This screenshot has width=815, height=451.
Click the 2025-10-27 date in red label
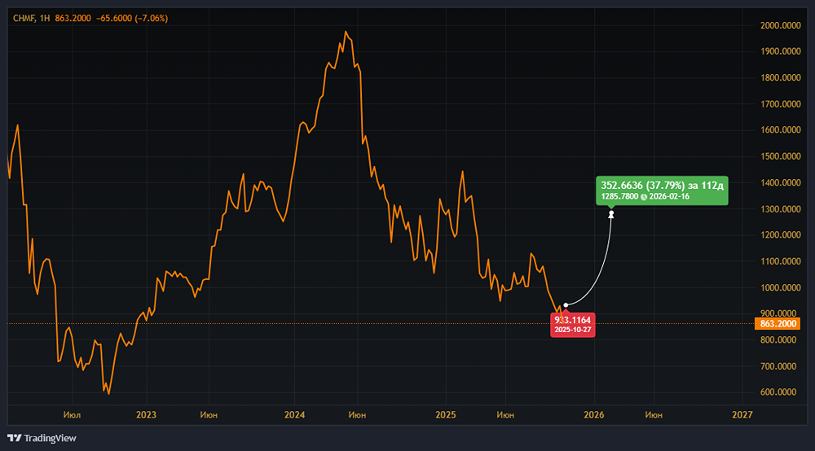(x=572, y=330)
